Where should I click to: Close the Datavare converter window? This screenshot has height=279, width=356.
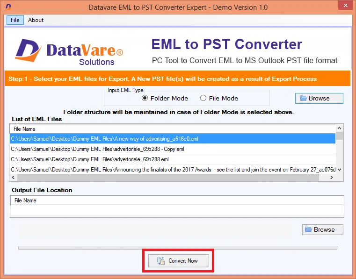[x=345, y=5]
